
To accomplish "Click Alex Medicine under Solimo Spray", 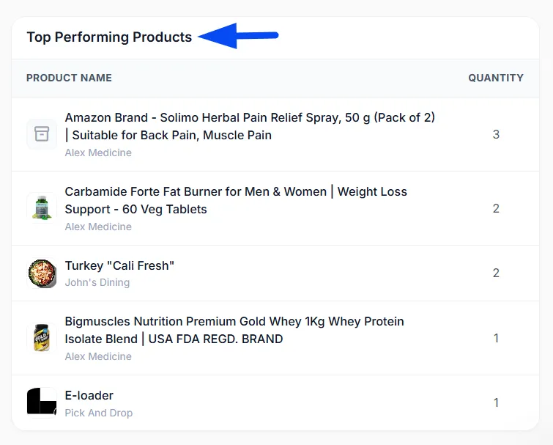I will click(x=98, y=152).
